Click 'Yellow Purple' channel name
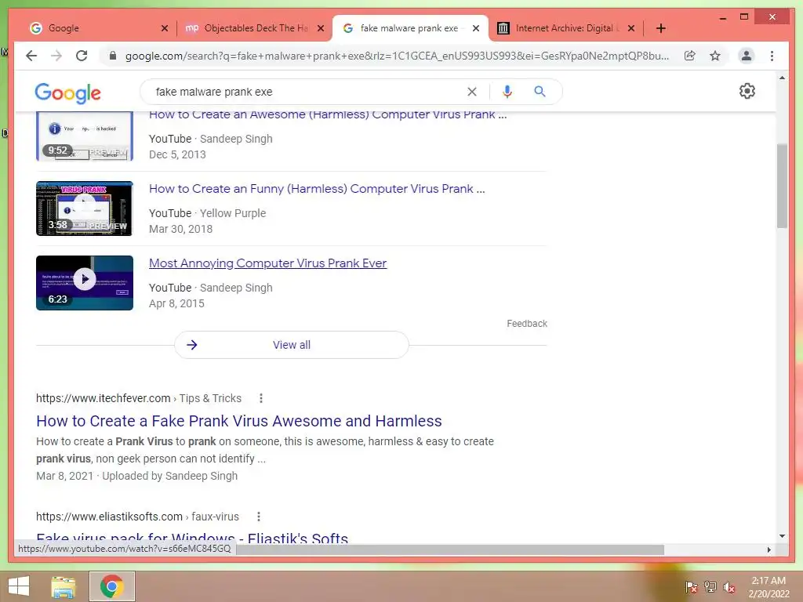Image resolution: width=803 pixels, height=602 pixels. [x=233, y=213]
